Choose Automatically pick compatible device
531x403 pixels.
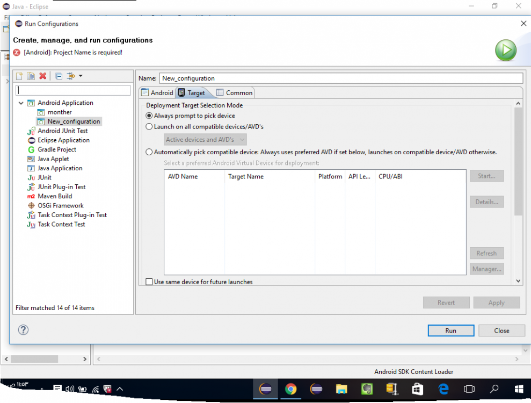(x=149, y=152)
